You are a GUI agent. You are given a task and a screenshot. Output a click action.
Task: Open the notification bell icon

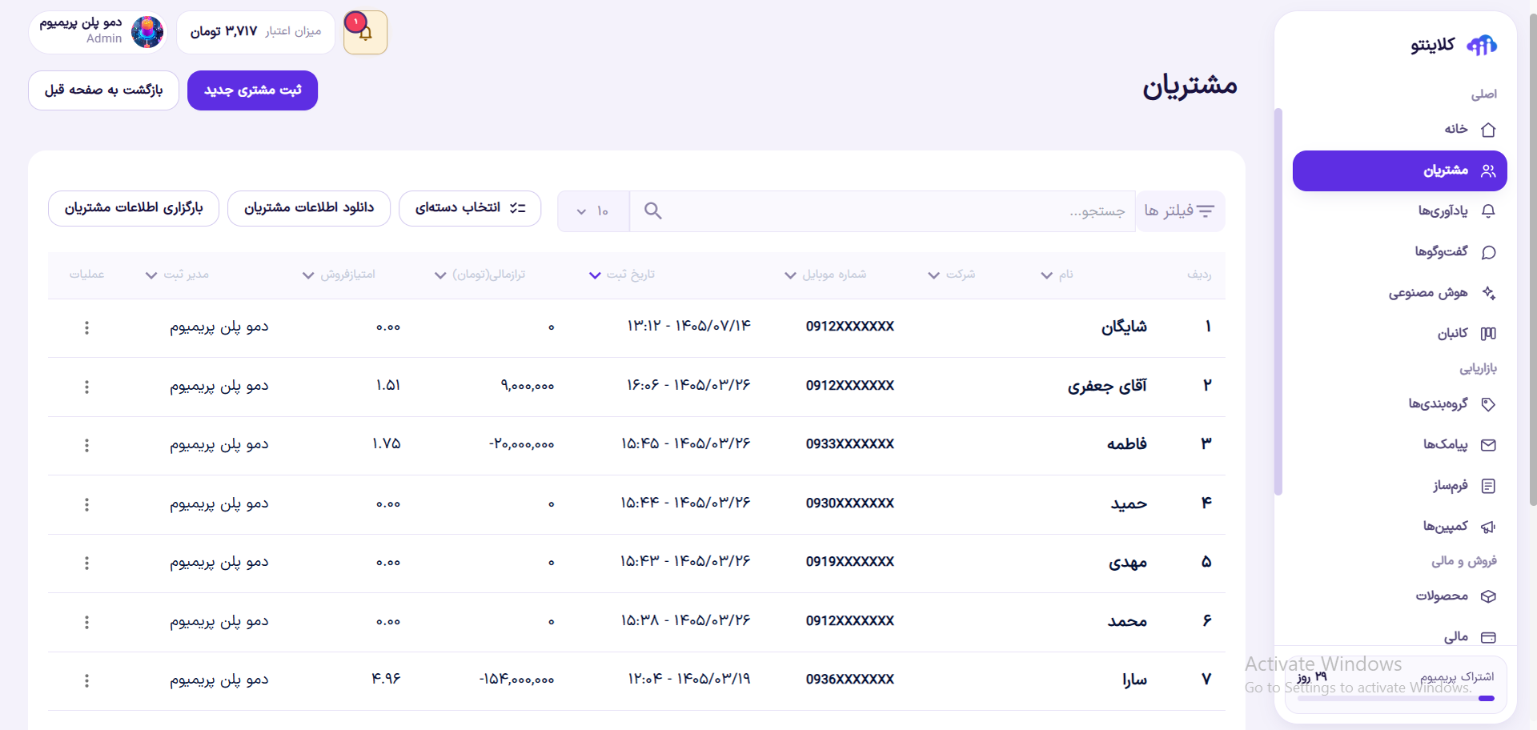[x=365, y=33]
